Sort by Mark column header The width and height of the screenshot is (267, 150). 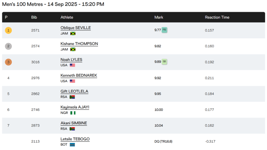point(159,17)
